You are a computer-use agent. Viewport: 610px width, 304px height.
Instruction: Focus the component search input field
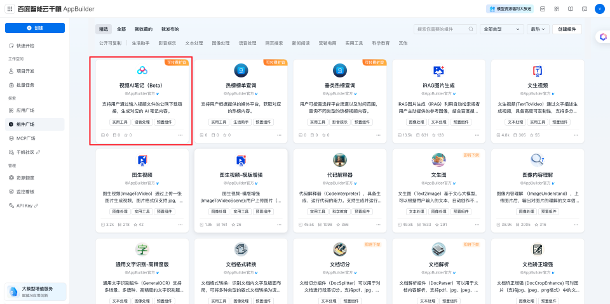click(441, 29)
